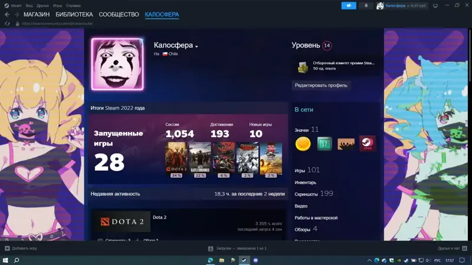
Task: Expand hidden system tray icons chevron
Action: click(x=369, y=260)
